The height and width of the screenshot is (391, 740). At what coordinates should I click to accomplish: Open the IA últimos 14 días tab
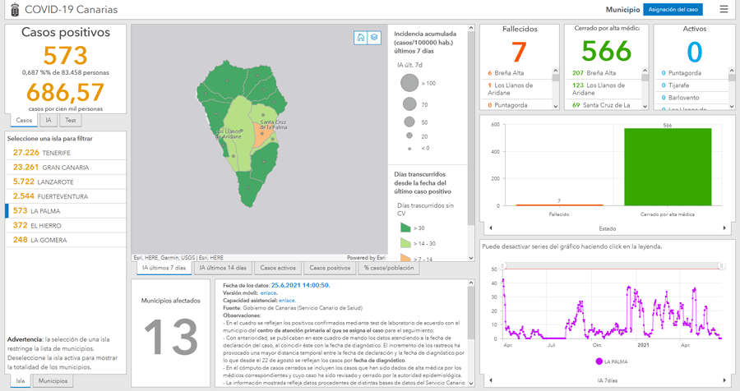(x=222, y=268)
